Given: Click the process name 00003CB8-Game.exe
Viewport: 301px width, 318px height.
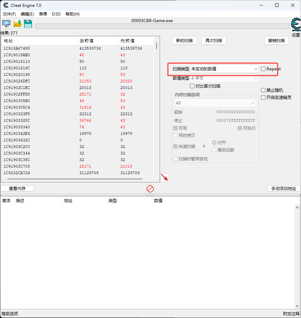Looking at the screenshot, I should (152, 21).
